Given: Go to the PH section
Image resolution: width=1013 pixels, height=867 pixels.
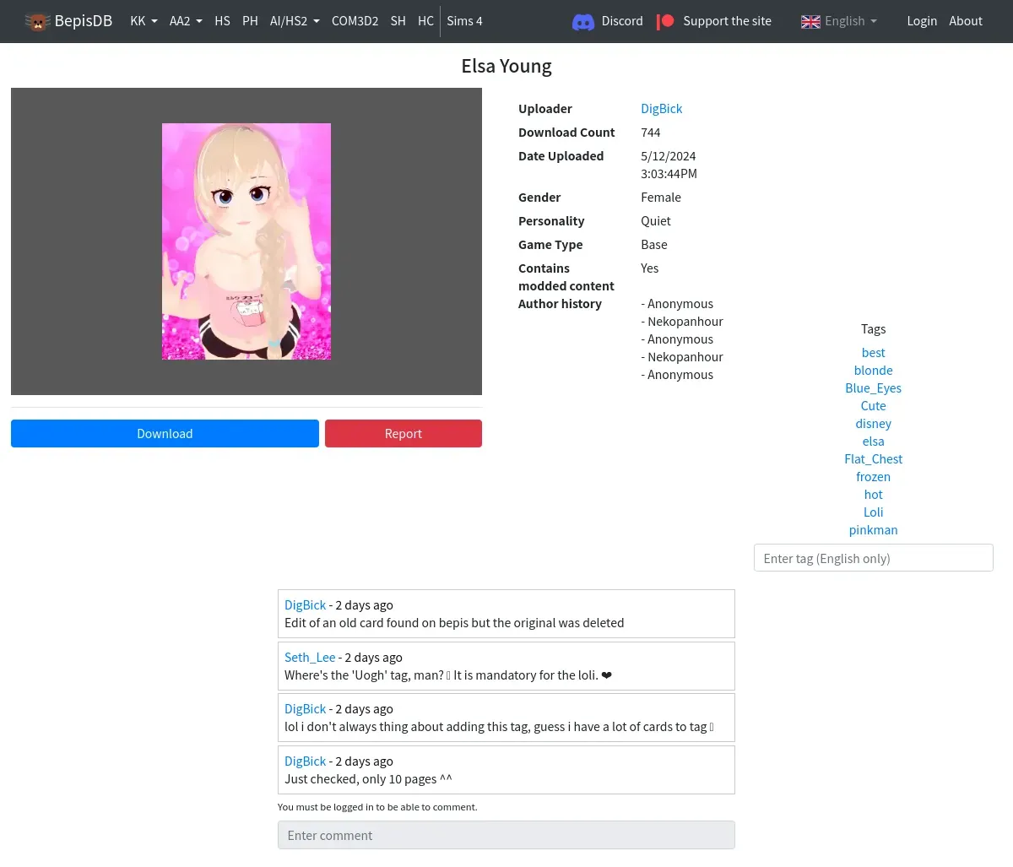Looking at the screenshot, I should 250,21.
